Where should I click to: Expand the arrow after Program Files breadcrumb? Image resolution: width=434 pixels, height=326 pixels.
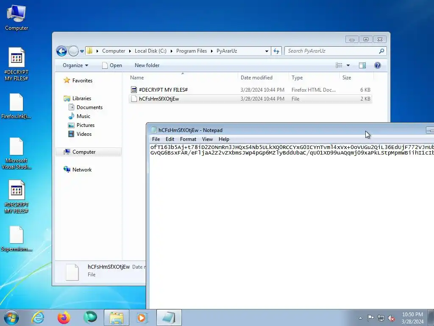[x=212, y=51]
